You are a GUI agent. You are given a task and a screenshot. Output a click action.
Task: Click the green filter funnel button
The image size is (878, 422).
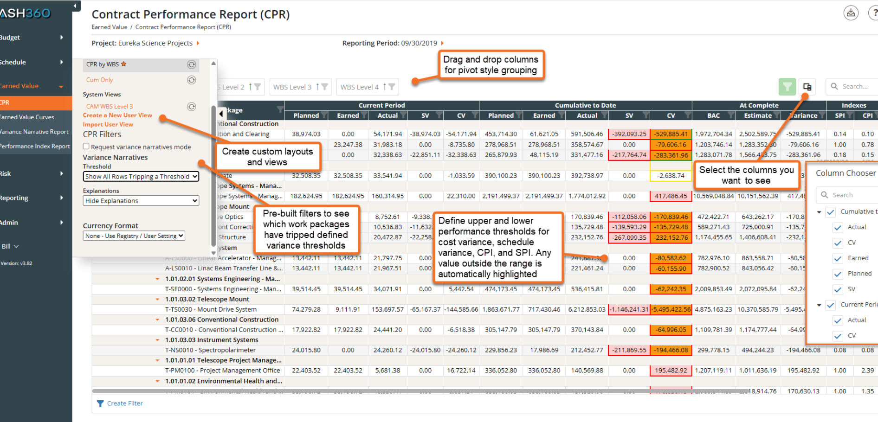click(787, 87)
